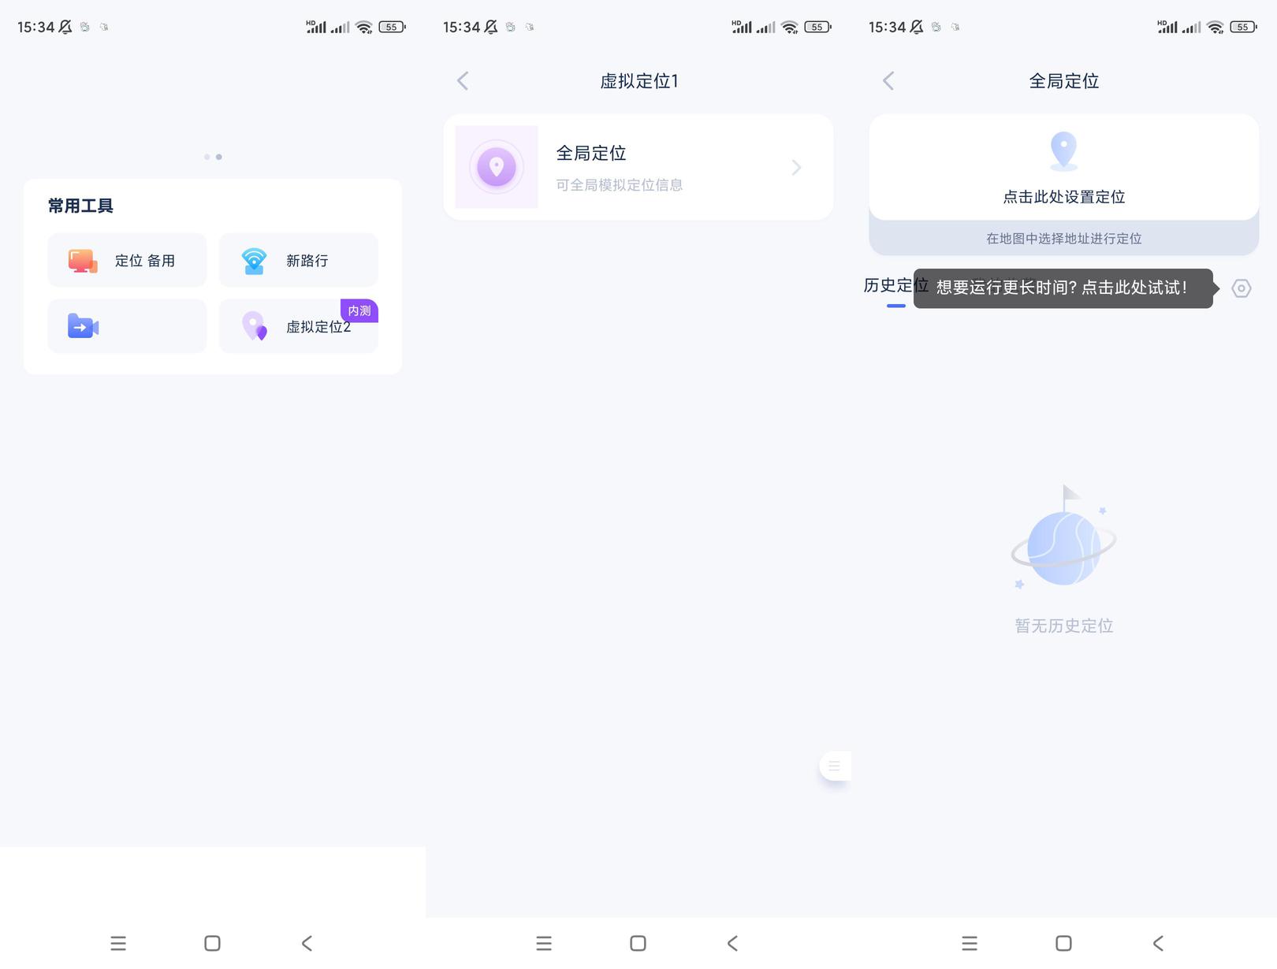This screenshot has width=1277, height=969.
Task: Open the 定位 备用 tool
Action: [x=127, y=260]
